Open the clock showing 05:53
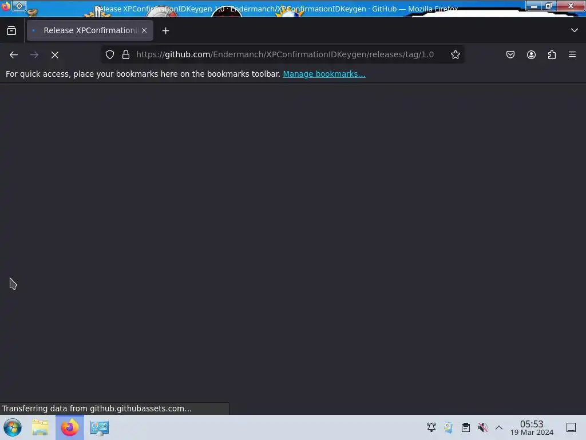586x440 pixels. pos(532,427)
